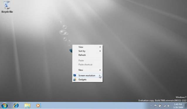Click the power plug tray icon
Screen dimensions: 187x109
coord(160,105)
